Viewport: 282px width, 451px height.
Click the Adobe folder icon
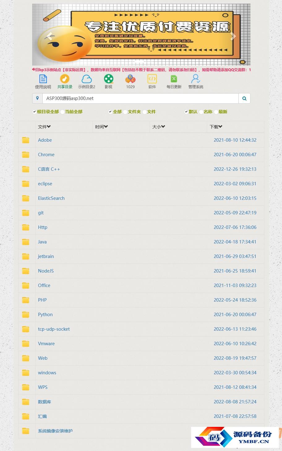click(26, 140)
